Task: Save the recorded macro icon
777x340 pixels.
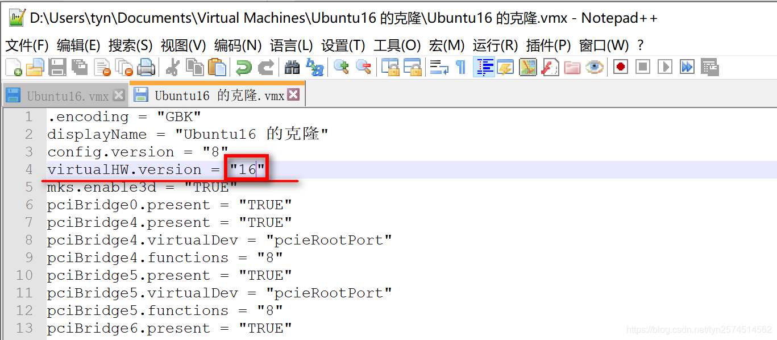Action: click(x=709, y=67)
